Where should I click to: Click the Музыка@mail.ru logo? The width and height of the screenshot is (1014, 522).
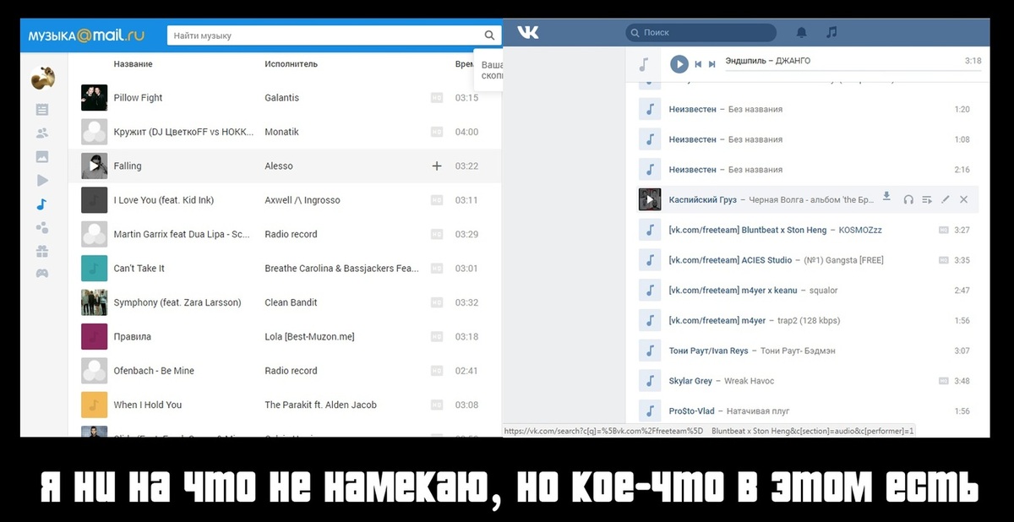tap(87, 35)
